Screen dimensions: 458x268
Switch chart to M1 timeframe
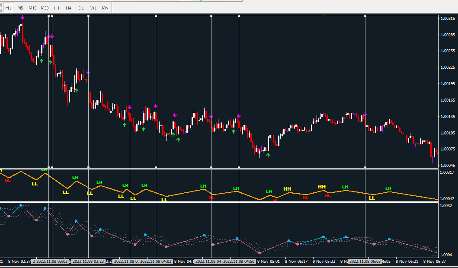tap(8, 8)
